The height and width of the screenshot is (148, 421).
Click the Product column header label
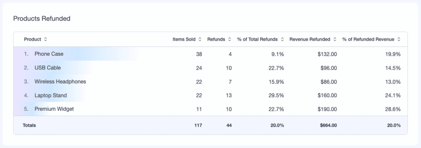[x=32, y=39]
